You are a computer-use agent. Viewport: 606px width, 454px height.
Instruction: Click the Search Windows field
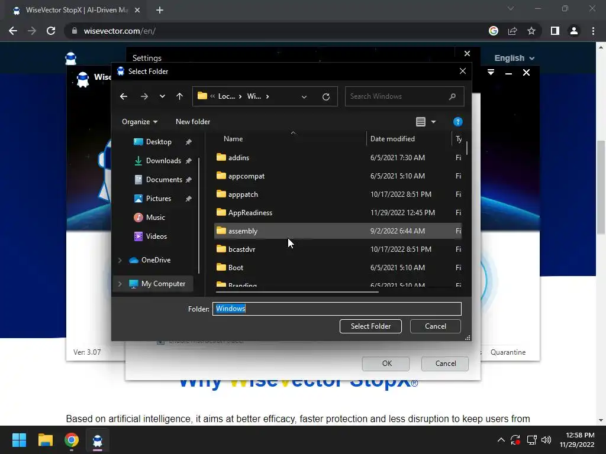404,96
